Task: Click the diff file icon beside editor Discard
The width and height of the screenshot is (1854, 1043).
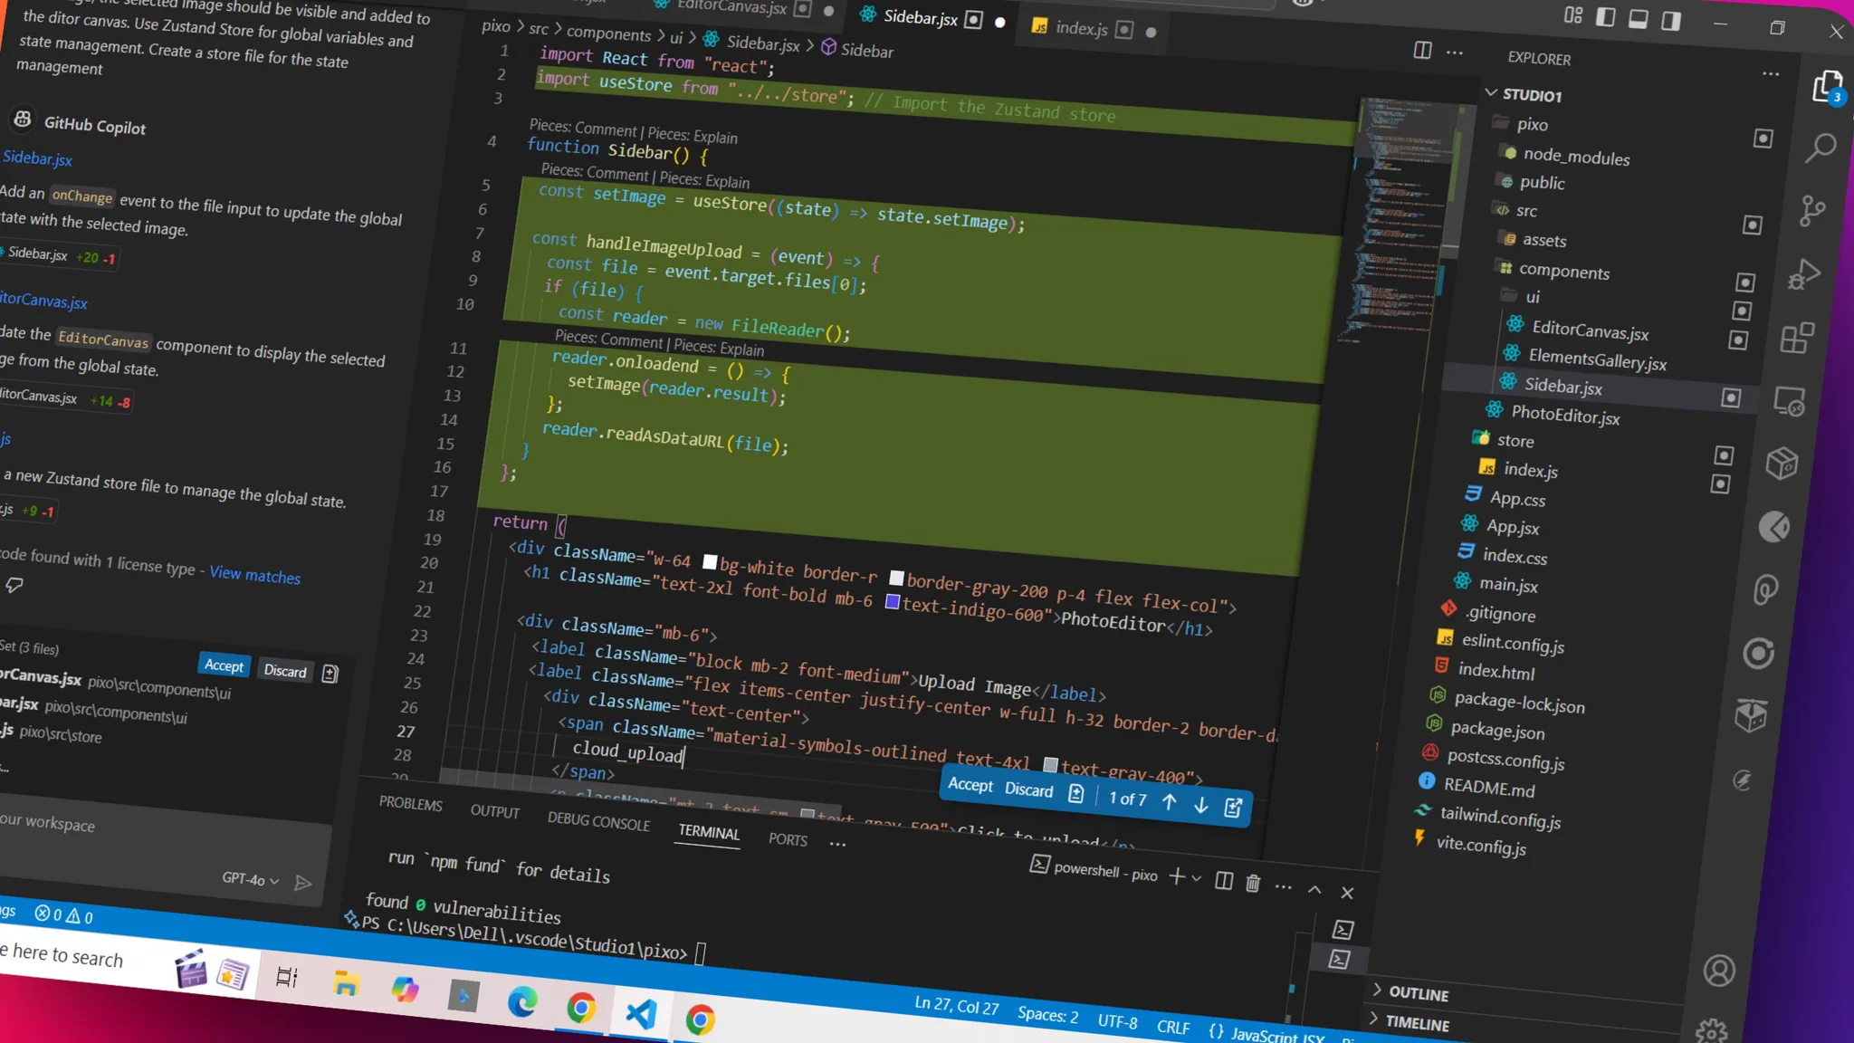Action: [x=1075, y=794]
